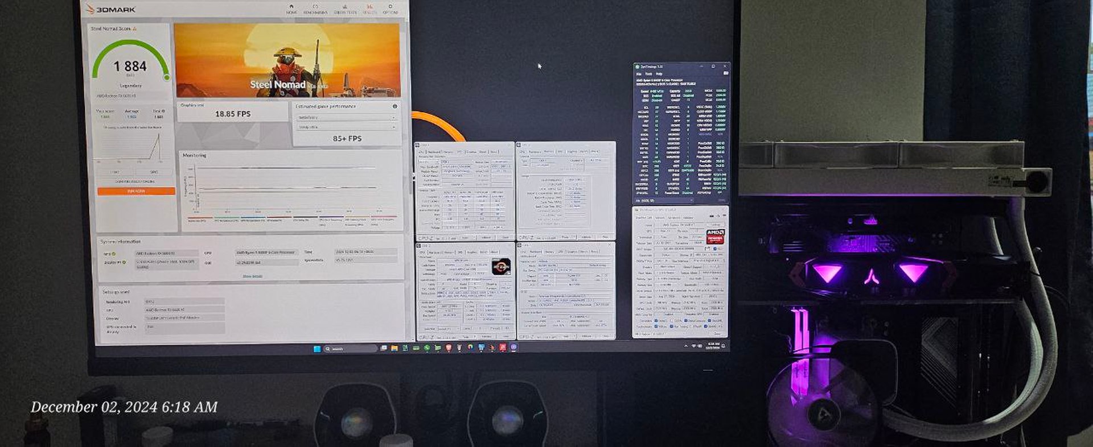Open the Benchmarks section in 3DMark
This screenshot has width=1093, height=447.
(315, 9)
